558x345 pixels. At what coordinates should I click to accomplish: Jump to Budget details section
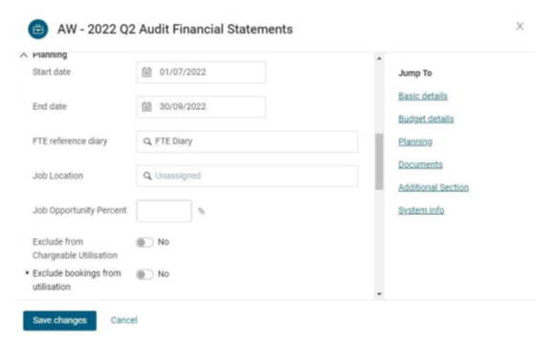tap(426, 119)
